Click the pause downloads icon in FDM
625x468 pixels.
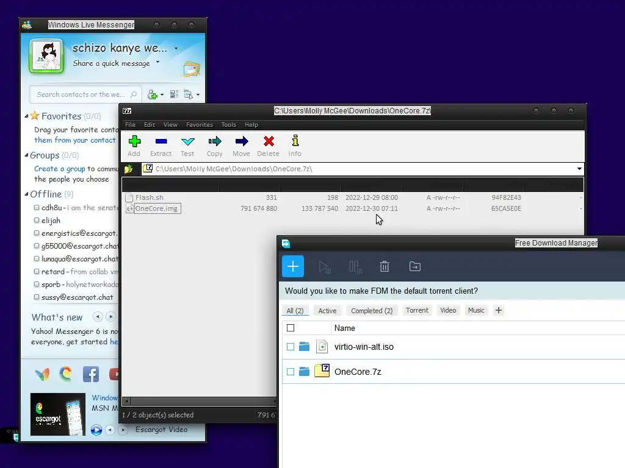(x=355, y=267)
